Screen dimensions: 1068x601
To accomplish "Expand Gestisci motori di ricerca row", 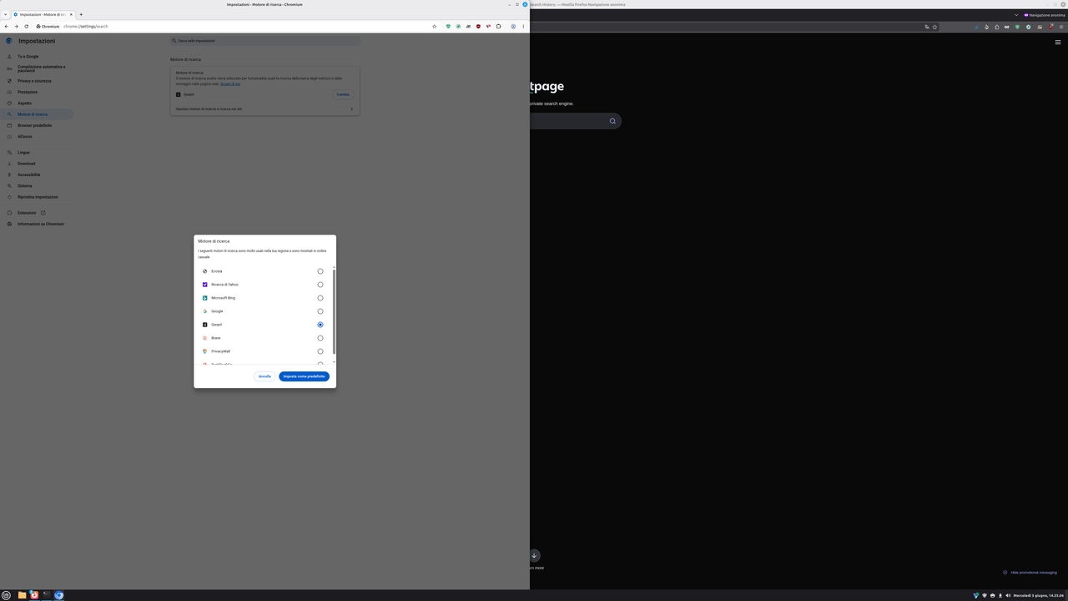I will pos(264,109).
